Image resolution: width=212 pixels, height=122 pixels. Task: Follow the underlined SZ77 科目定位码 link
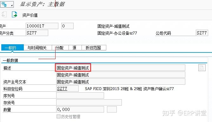(x=62, y=88)
